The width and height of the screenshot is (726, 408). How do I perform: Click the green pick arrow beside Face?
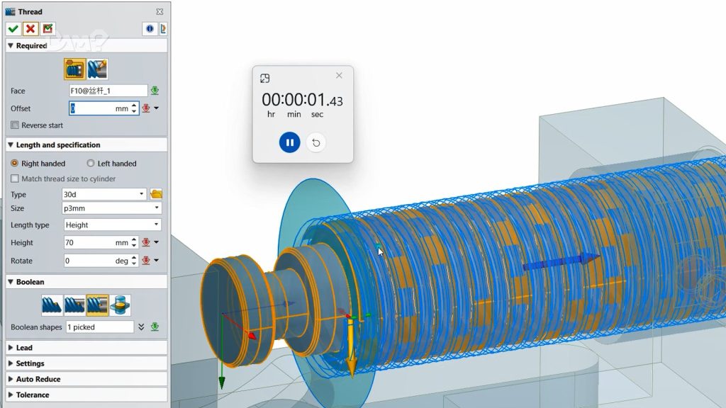[155, 91]
